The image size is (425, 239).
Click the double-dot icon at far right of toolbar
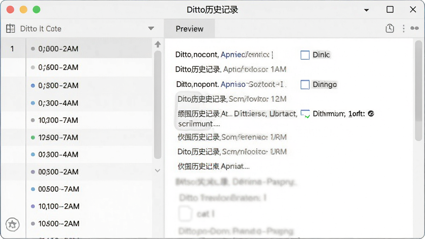[415, 28]
